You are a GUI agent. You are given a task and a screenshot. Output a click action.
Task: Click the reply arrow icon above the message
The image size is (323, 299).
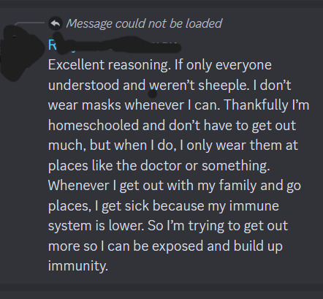point(56,23)
